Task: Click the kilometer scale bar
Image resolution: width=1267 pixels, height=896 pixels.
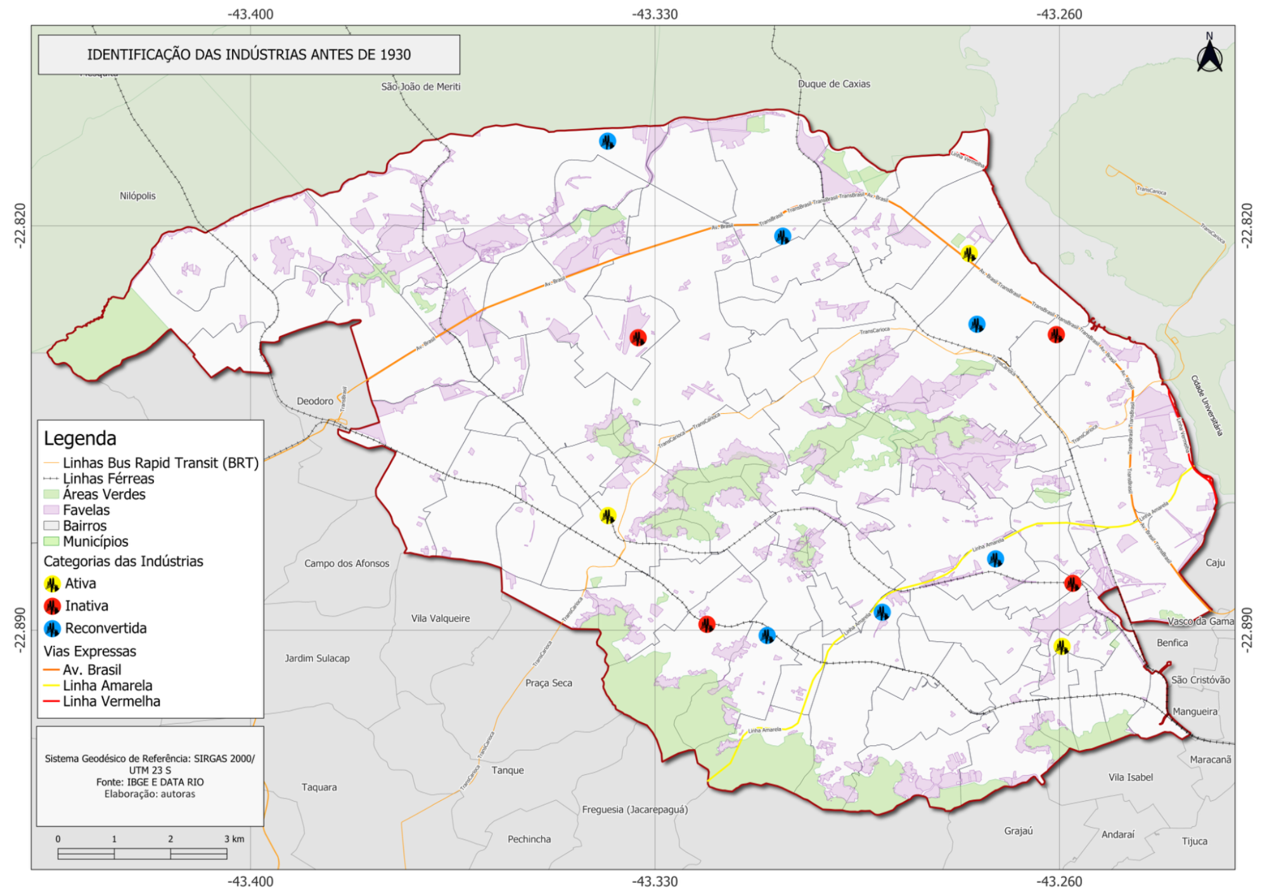Action: pos(142,854)
